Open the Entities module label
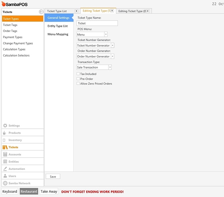Viewport: 224px width, 197px height. pyautogui.click(x=13, y=162)
